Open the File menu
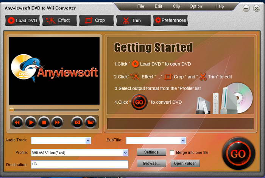Screen dimensions: 265x178 140,6
